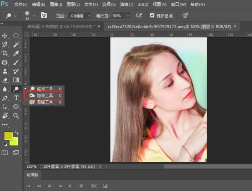Screen dimensions: 252x191
Task: Select the Crop tool
Action: 5,53
